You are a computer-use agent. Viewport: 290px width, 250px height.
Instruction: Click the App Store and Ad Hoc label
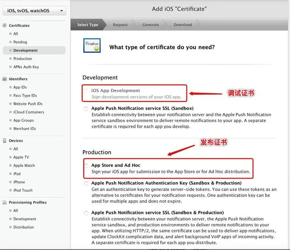pyautogui.click(x=116, y=165)
